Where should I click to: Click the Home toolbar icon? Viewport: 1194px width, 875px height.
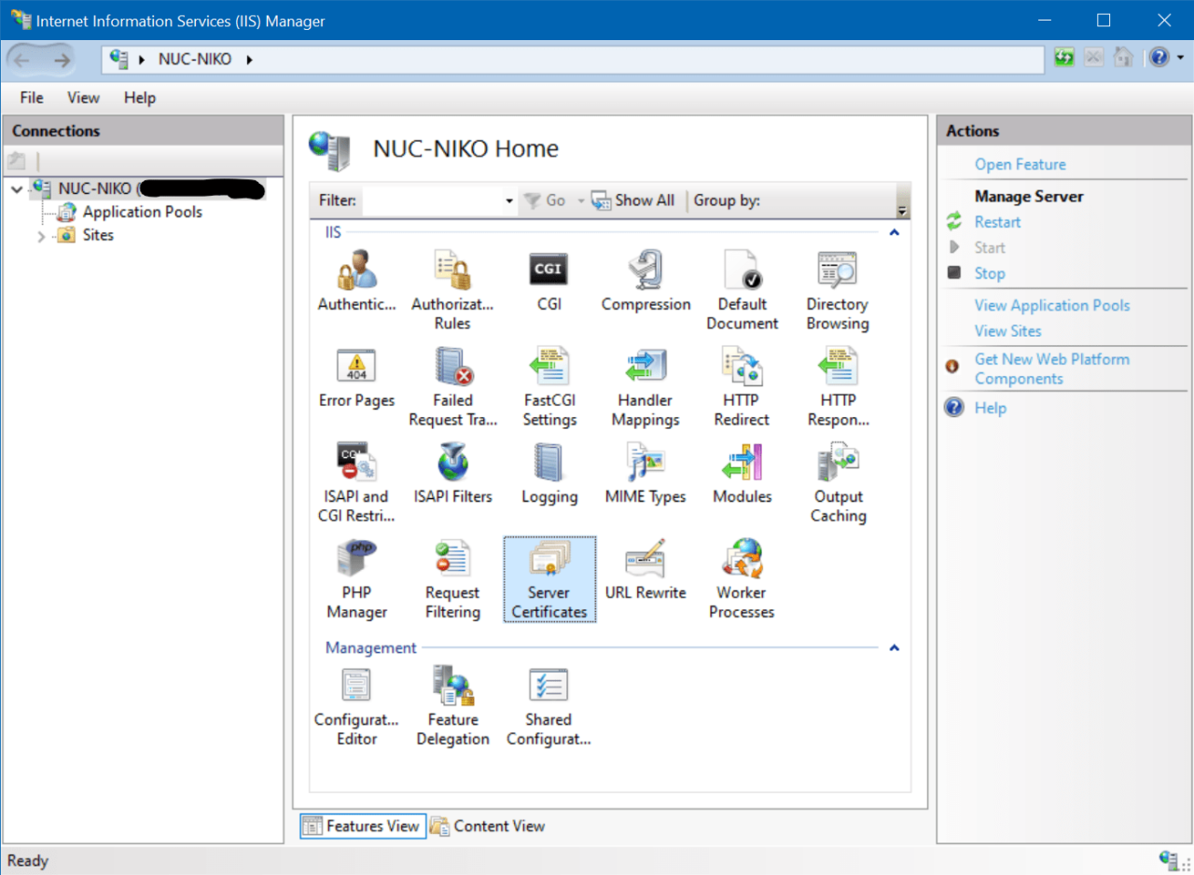[1124, 58]
